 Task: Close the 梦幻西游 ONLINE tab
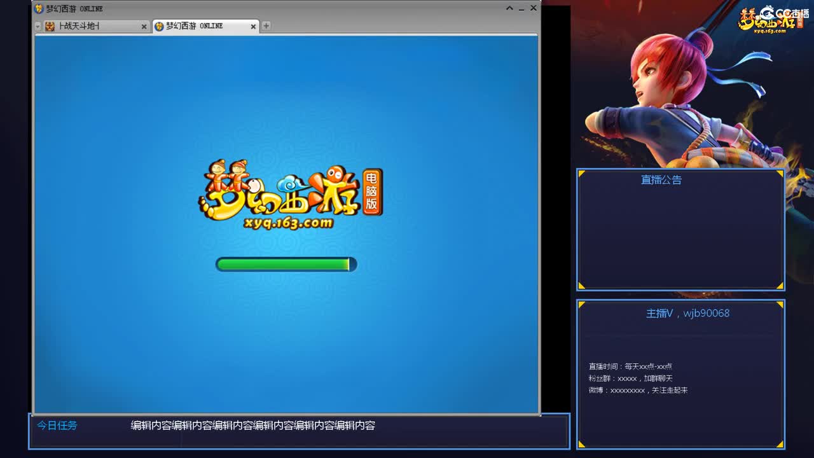coord(253,27)
